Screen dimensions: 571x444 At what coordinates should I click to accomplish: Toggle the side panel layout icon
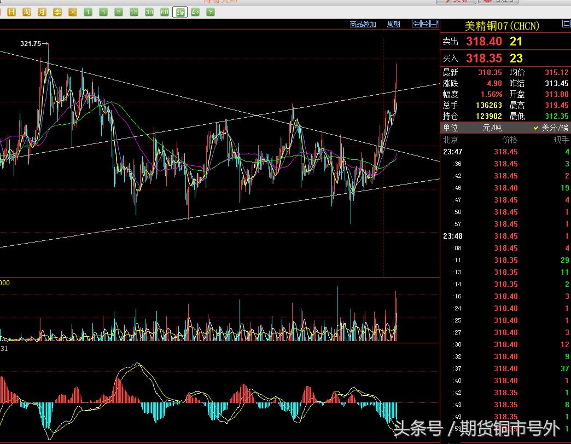coord(435,24)
